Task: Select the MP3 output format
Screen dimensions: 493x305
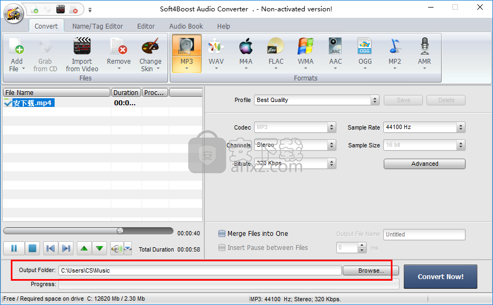Action: 186,53
